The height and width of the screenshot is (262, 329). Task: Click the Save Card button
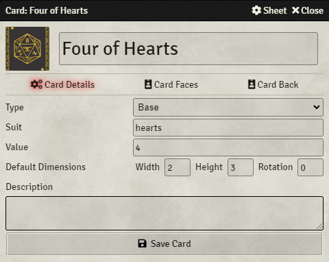coord(164,243)
